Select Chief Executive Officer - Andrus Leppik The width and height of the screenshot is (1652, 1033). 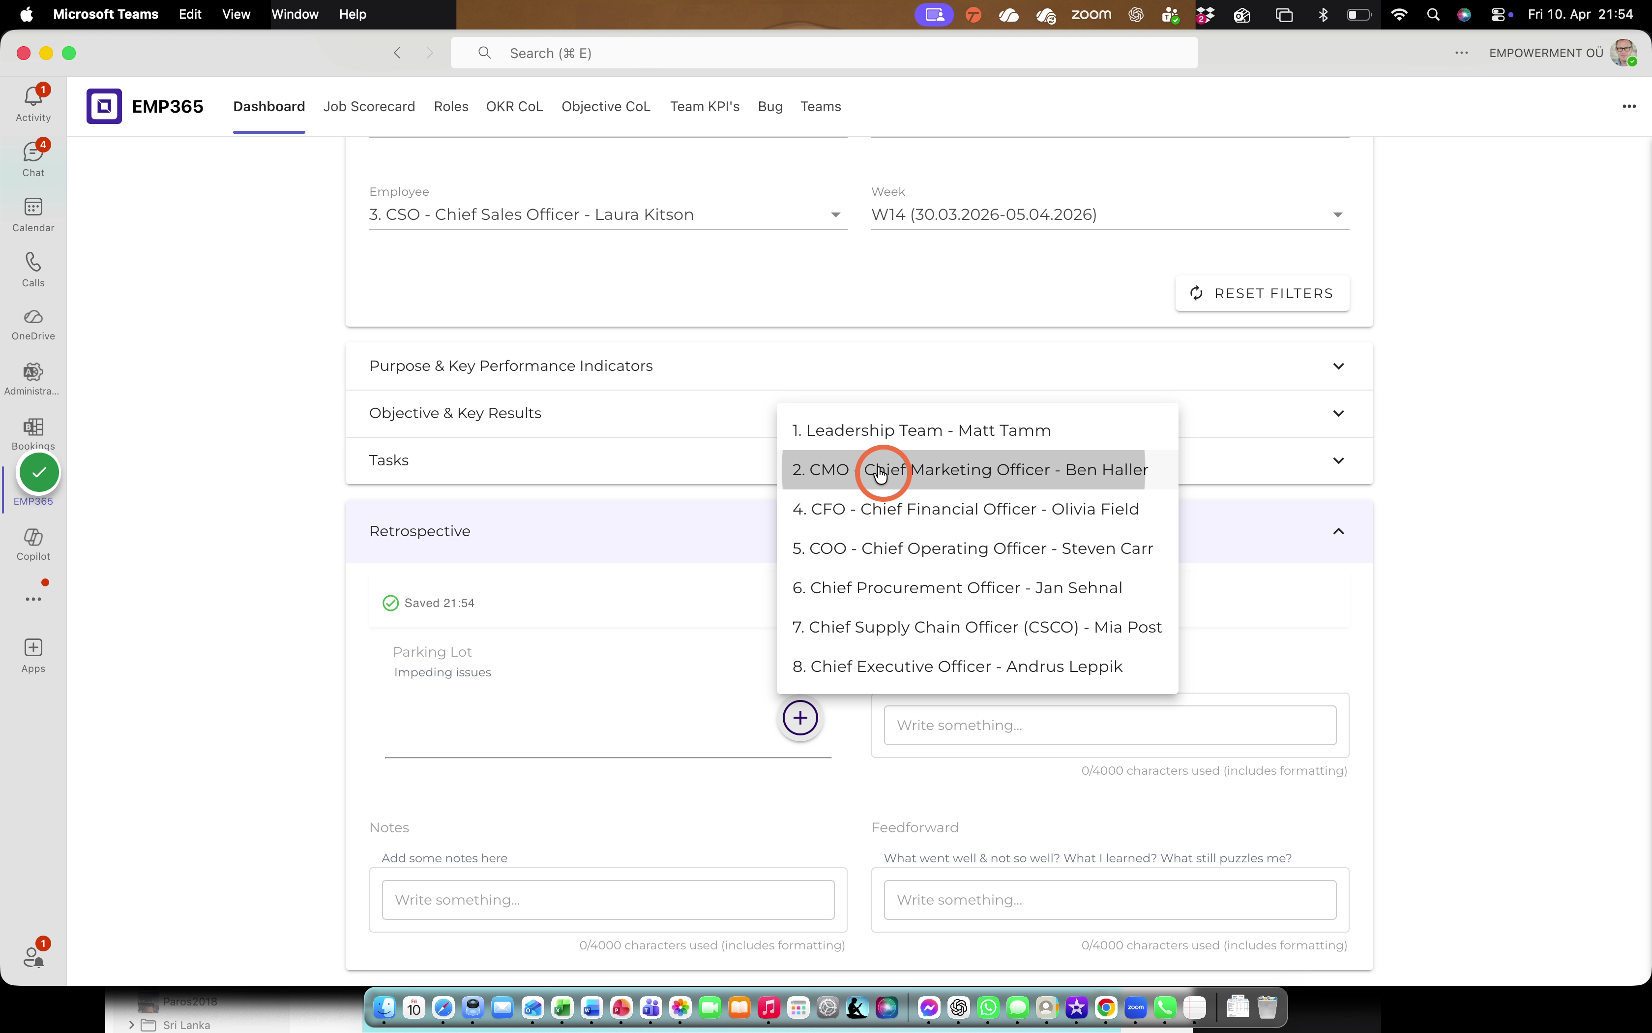pos(977,666)
